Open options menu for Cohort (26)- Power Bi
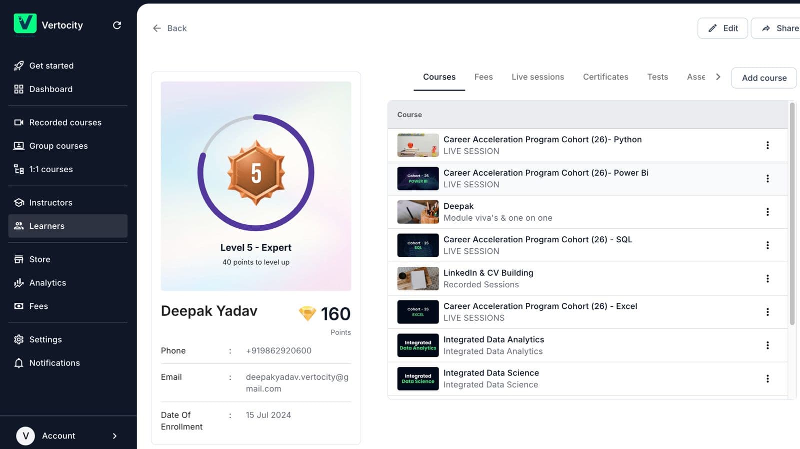Screen dimensions: 800x449 click(x=767, y=179)
